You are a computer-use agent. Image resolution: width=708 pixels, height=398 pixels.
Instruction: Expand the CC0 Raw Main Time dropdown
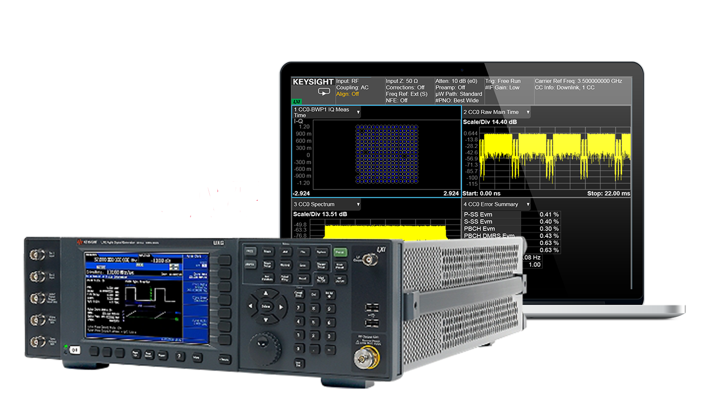tap(527, 112)
